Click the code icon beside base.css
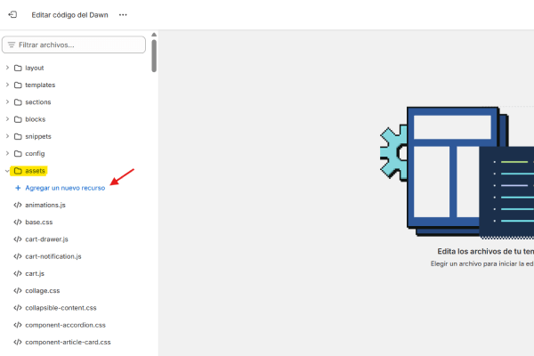This screenshot has height=356, width=534. [17, 222]
